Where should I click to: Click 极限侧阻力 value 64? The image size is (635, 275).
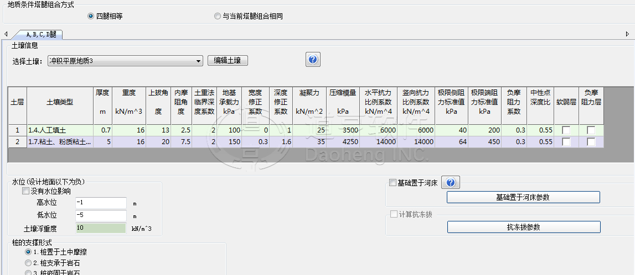pyautogui.click(x=452, y=142)
